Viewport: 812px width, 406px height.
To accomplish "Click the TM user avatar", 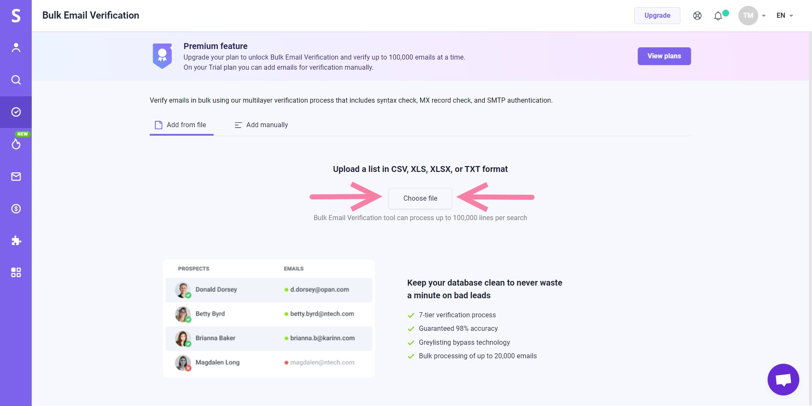I will pyautogui.click(x=748, y=16).
